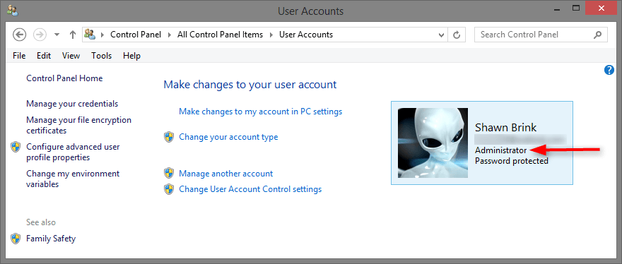Screen dimensions: 622x264
Task: Open Manage your credentials
Action: tap(72, 104)
